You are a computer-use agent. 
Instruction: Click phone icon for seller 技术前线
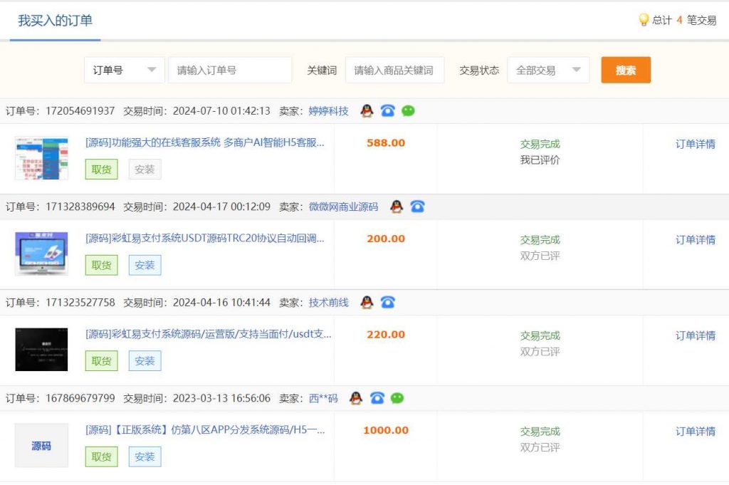[x=388, y=302]
